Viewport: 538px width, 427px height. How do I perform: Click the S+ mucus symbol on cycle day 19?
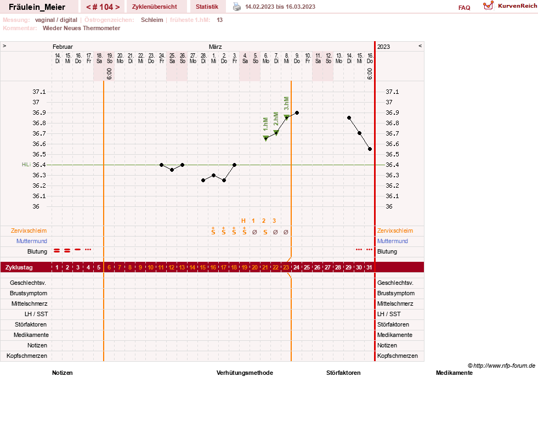(x=244, y=231)
